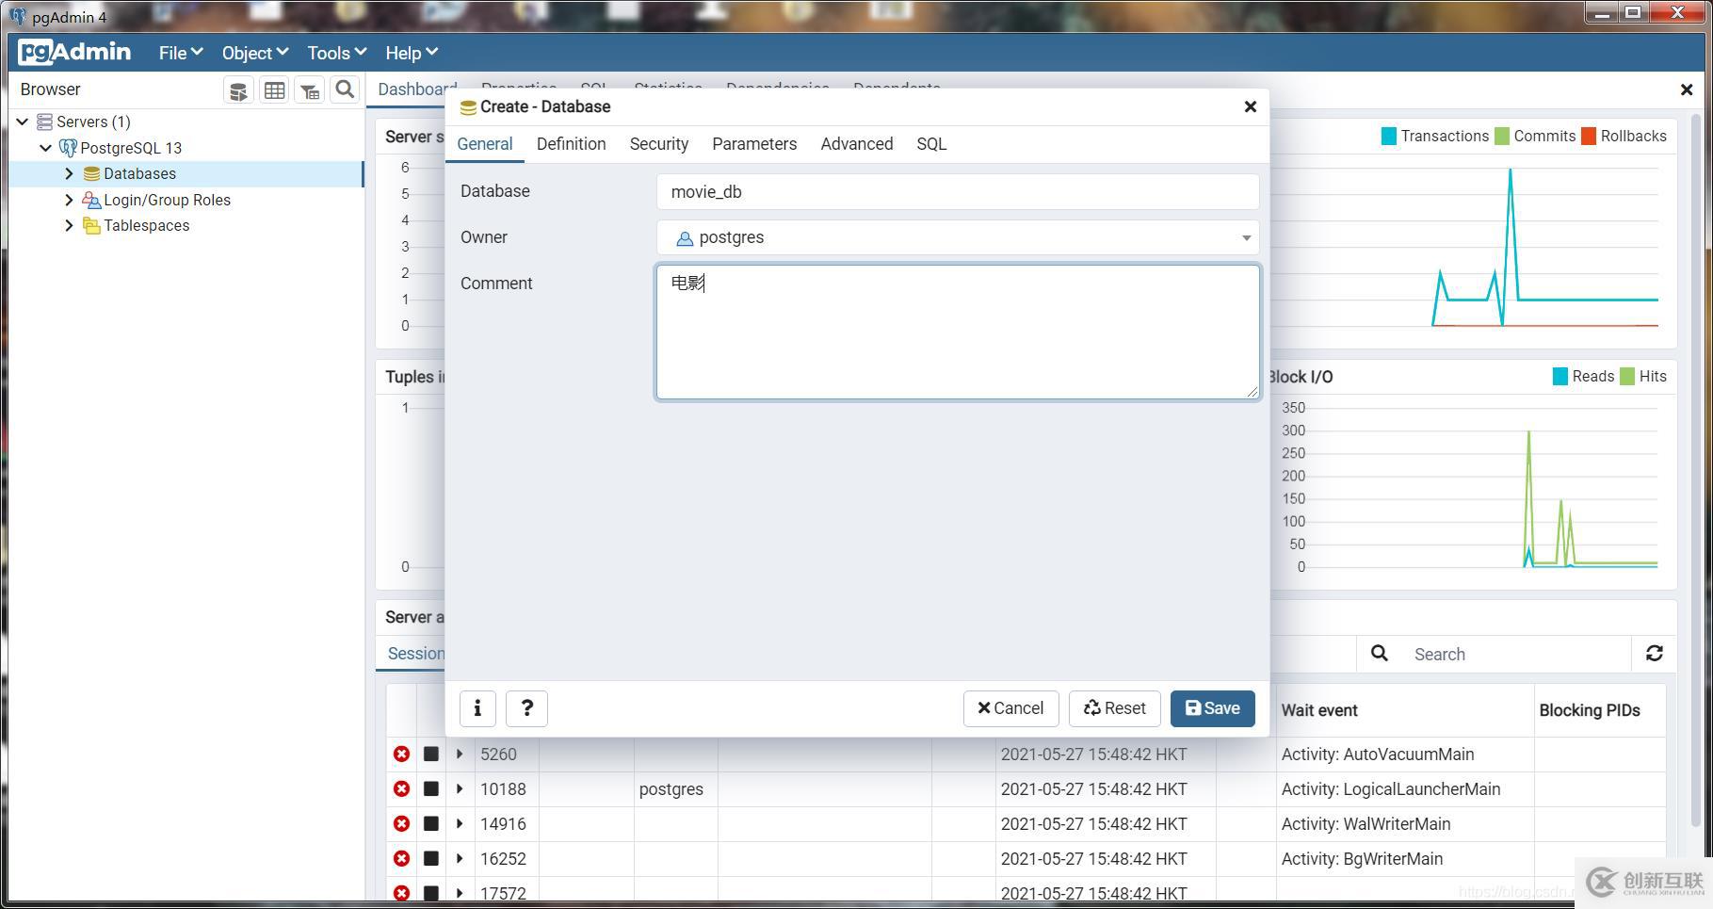Click the Cancel button
Screen dimensions: 1713x909
pos(1010,708)
